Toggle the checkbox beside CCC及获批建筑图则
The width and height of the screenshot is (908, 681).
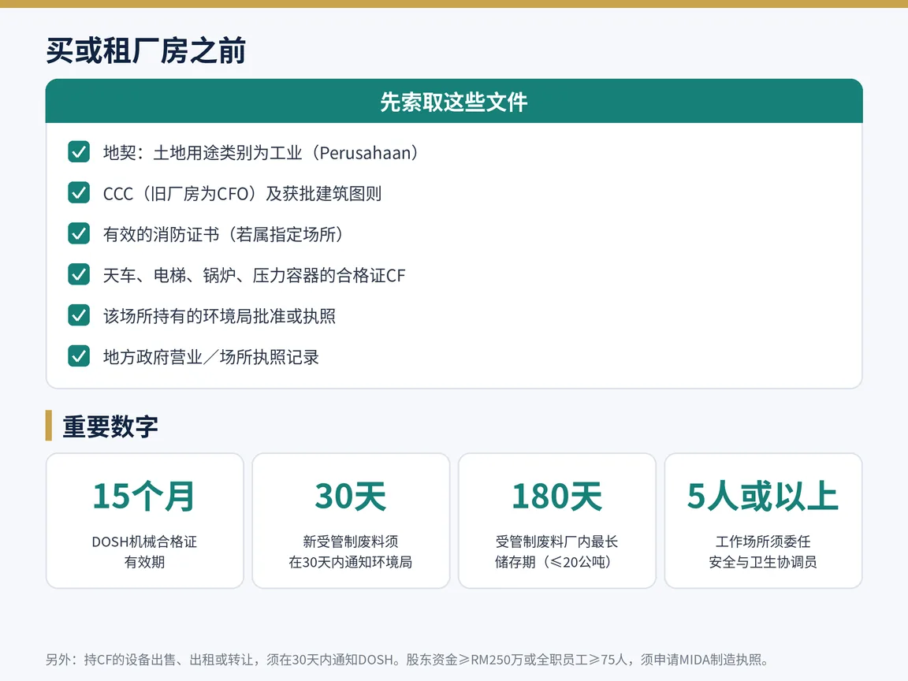[x=79, y=193]
